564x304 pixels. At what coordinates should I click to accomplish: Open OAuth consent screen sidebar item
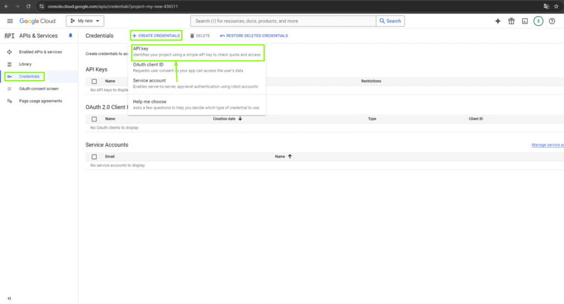pyautogui.click(x=39, y=89)
